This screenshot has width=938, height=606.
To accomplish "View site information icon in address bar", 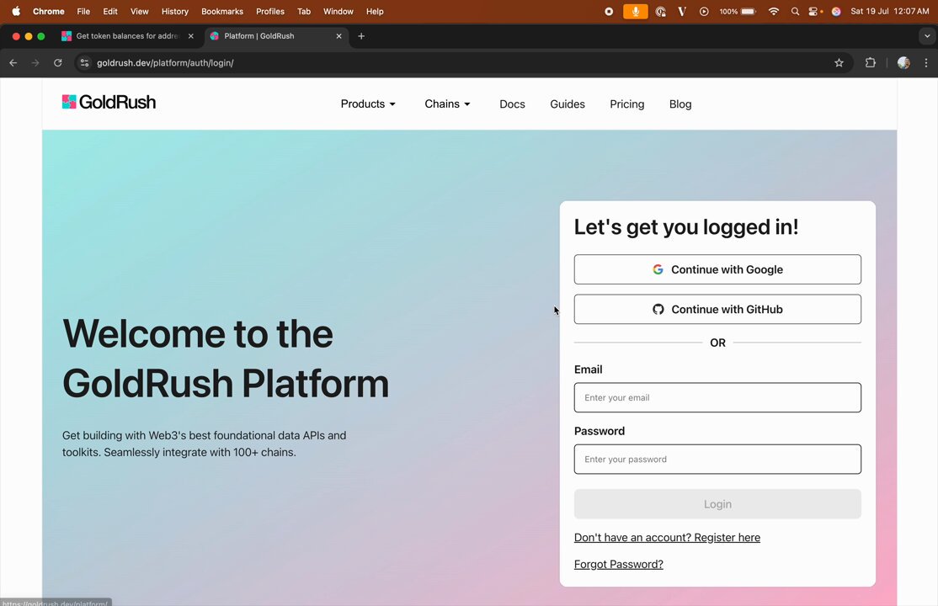I will pos(84,63).
